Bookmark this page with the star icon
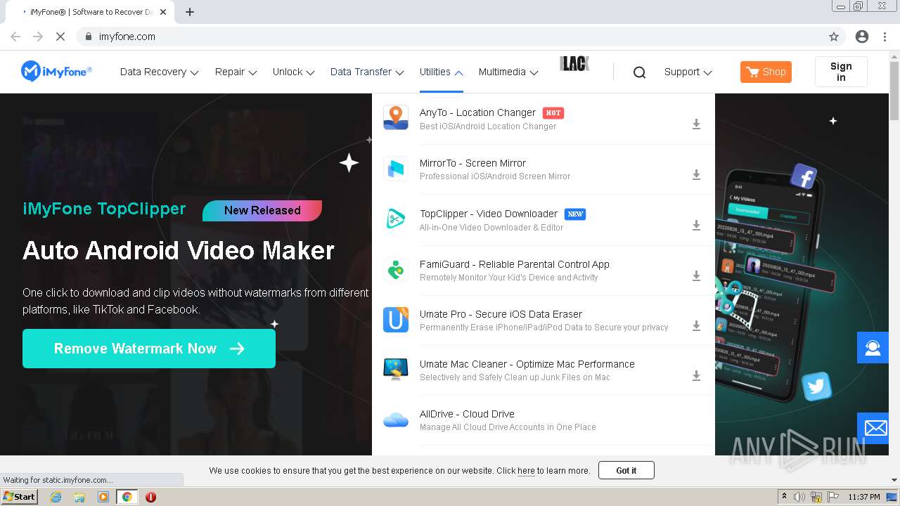Screen dimensions: 900x506 [x=834, y=37]
